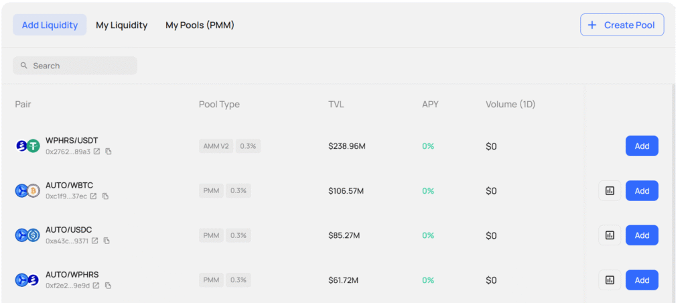686x303 pixels.
Task: Switch to My Liquidity tab
Action: [121, 25]
